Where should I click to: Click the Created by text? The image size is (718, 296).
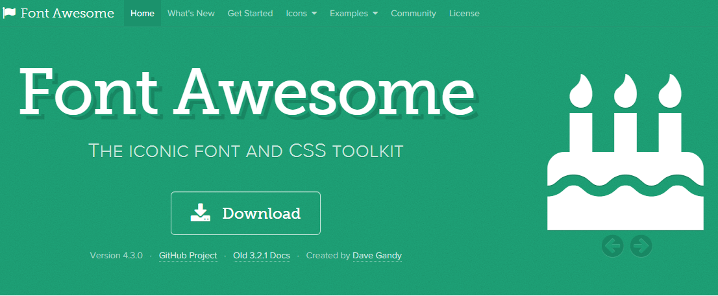(x=328, y=255)
